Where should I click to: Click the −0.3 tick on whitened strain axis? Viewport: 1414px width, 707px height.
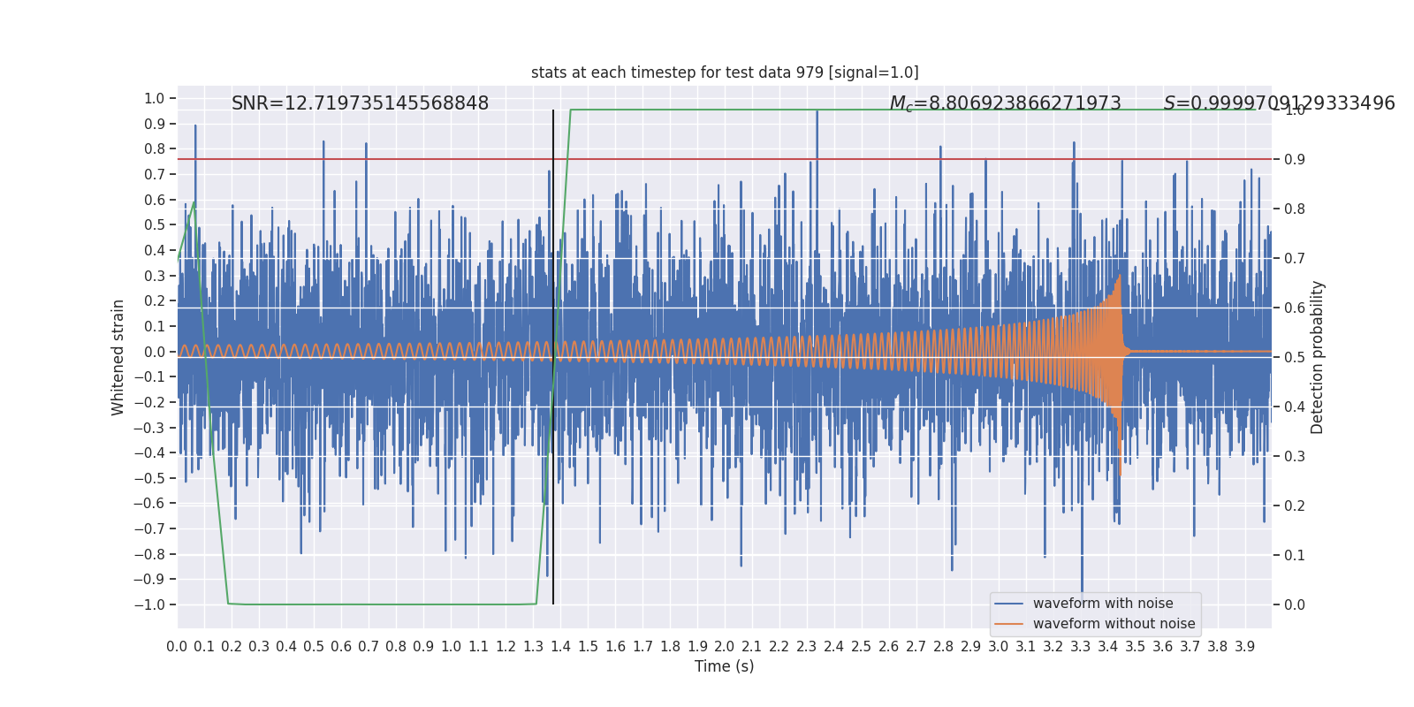point(150,428)
